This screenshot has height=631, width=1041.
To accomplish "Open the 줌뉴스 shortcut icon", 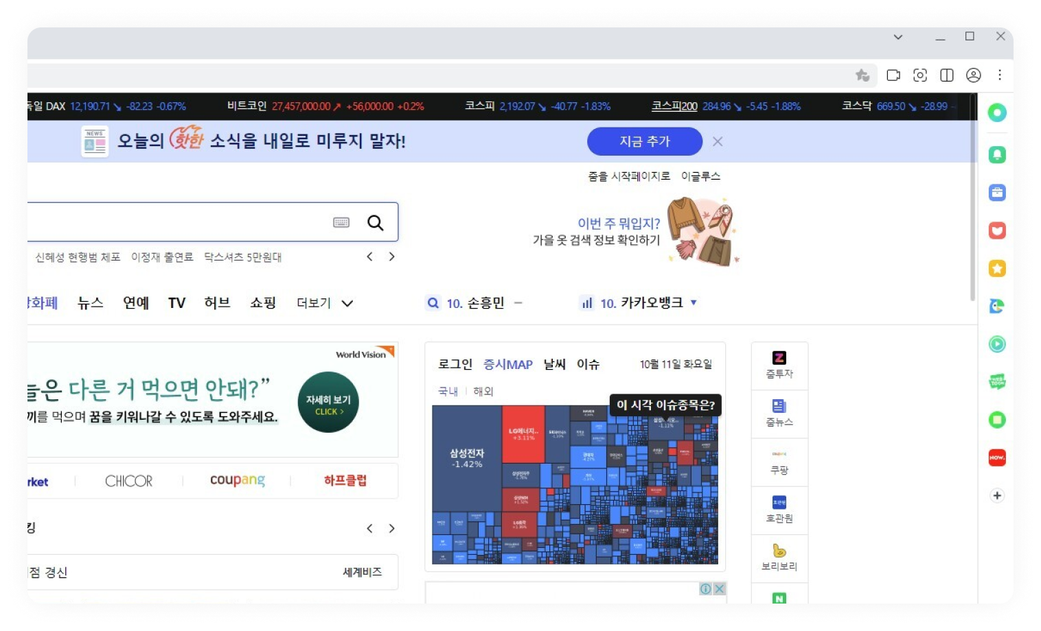I will click(779, 413).
